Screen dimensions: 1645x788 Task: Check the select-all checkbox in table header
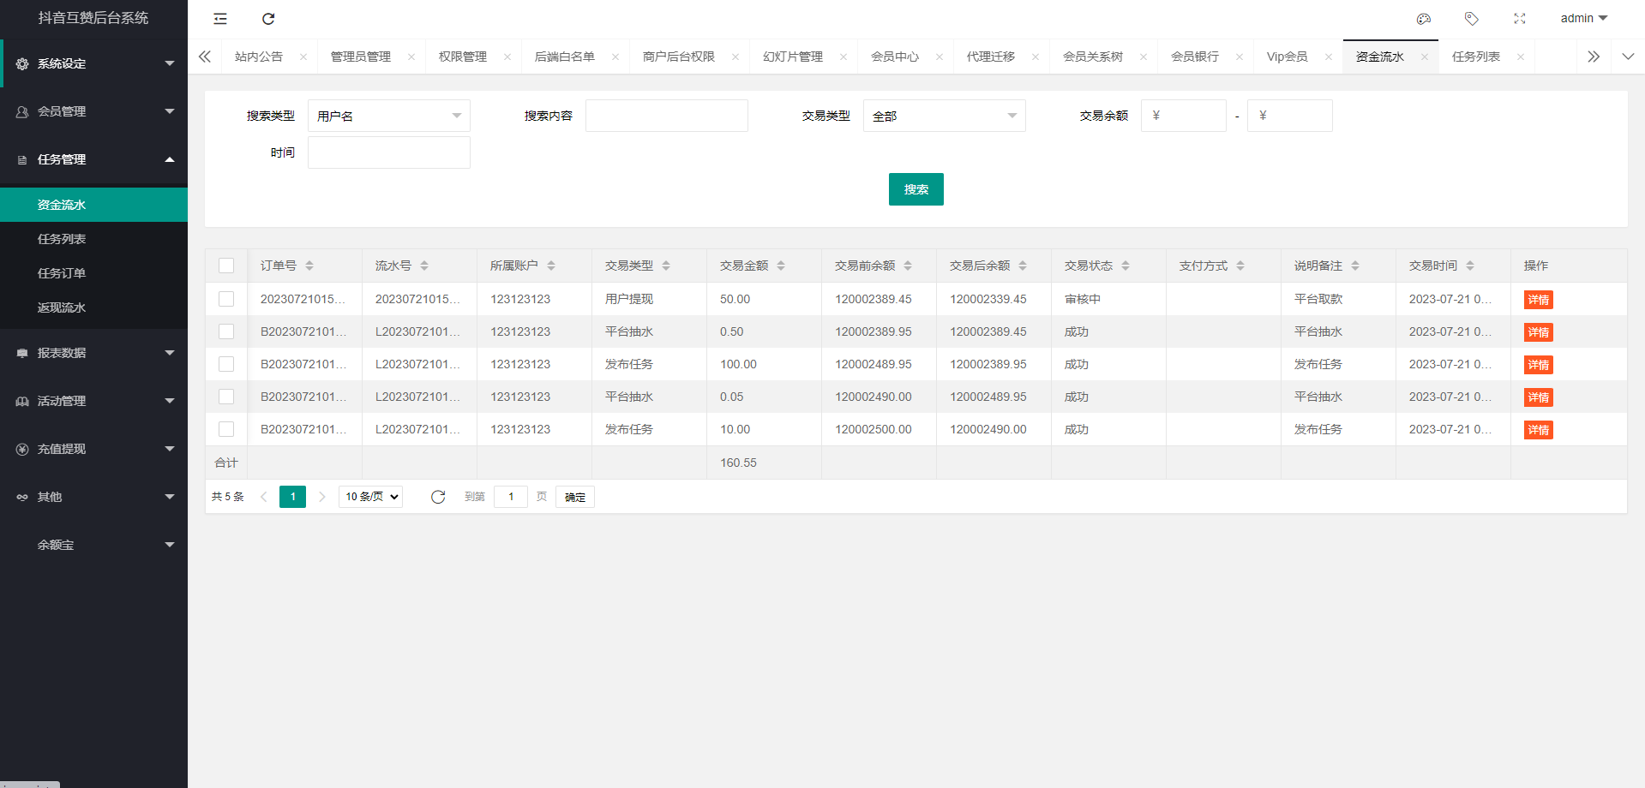(226, 266)
